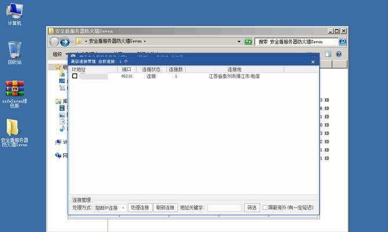Check the IP address row checkbox

pyautogui.click(x=75, y=76)
